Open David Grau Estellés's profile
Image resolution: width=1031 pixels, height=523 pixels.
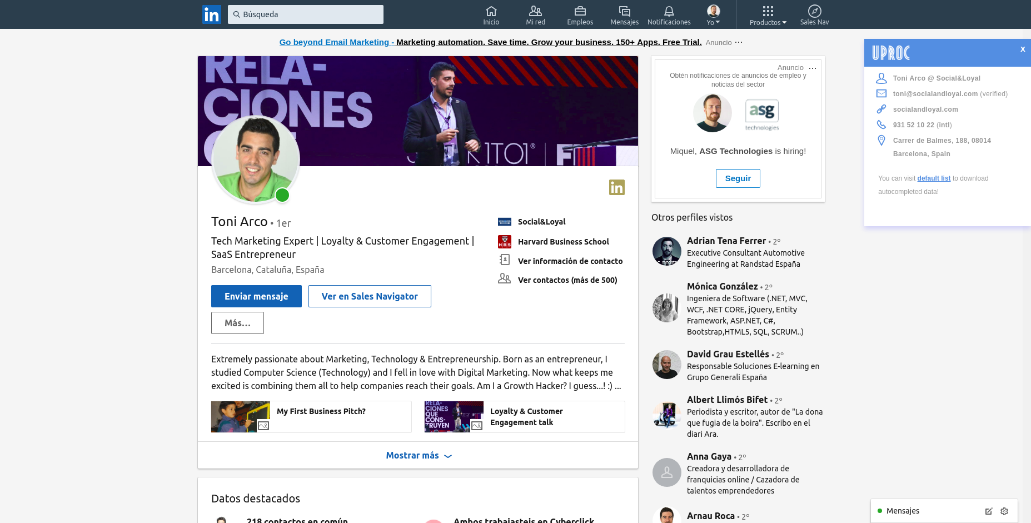[728, 354]
